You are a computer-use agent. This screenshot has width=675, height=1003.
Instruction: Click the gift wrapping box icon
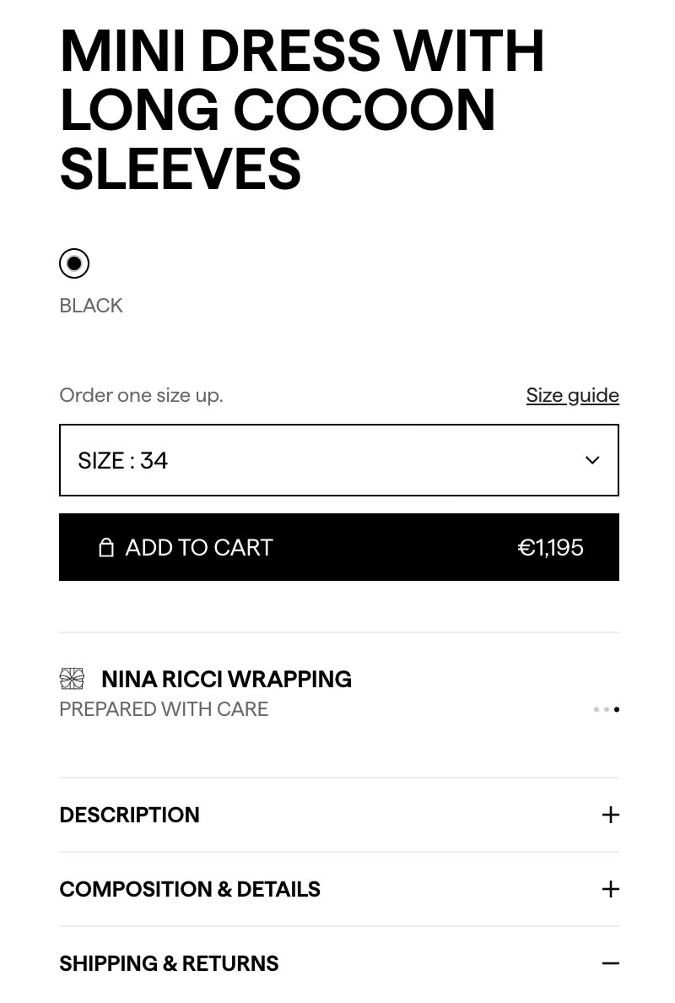tap(73, 679)
